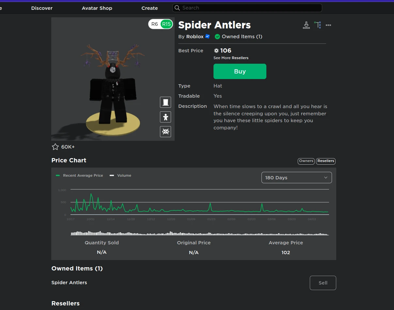Screen dimensions: 394x310
Task: Toggle the crossed-eye visibility button
Action: click(x=165, y=132)
